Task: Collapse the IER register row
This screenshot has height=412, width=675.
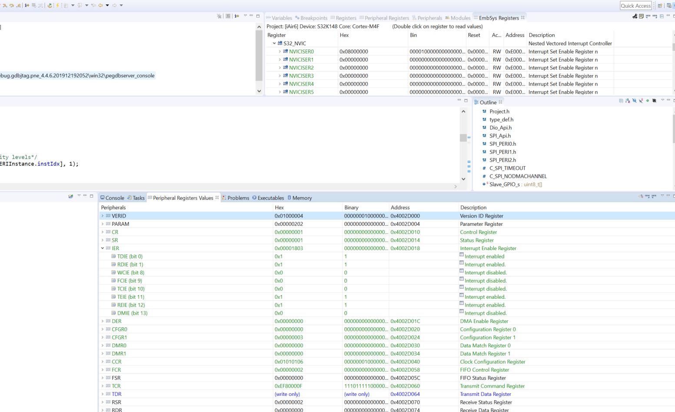Action: (103, 248)
